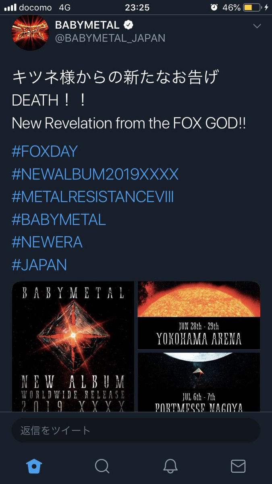Viewport: 272px width, 484px height.
Task: Open the #BABYMETAL hashtag
Action: pyautogui.click(x=59, y=220)
